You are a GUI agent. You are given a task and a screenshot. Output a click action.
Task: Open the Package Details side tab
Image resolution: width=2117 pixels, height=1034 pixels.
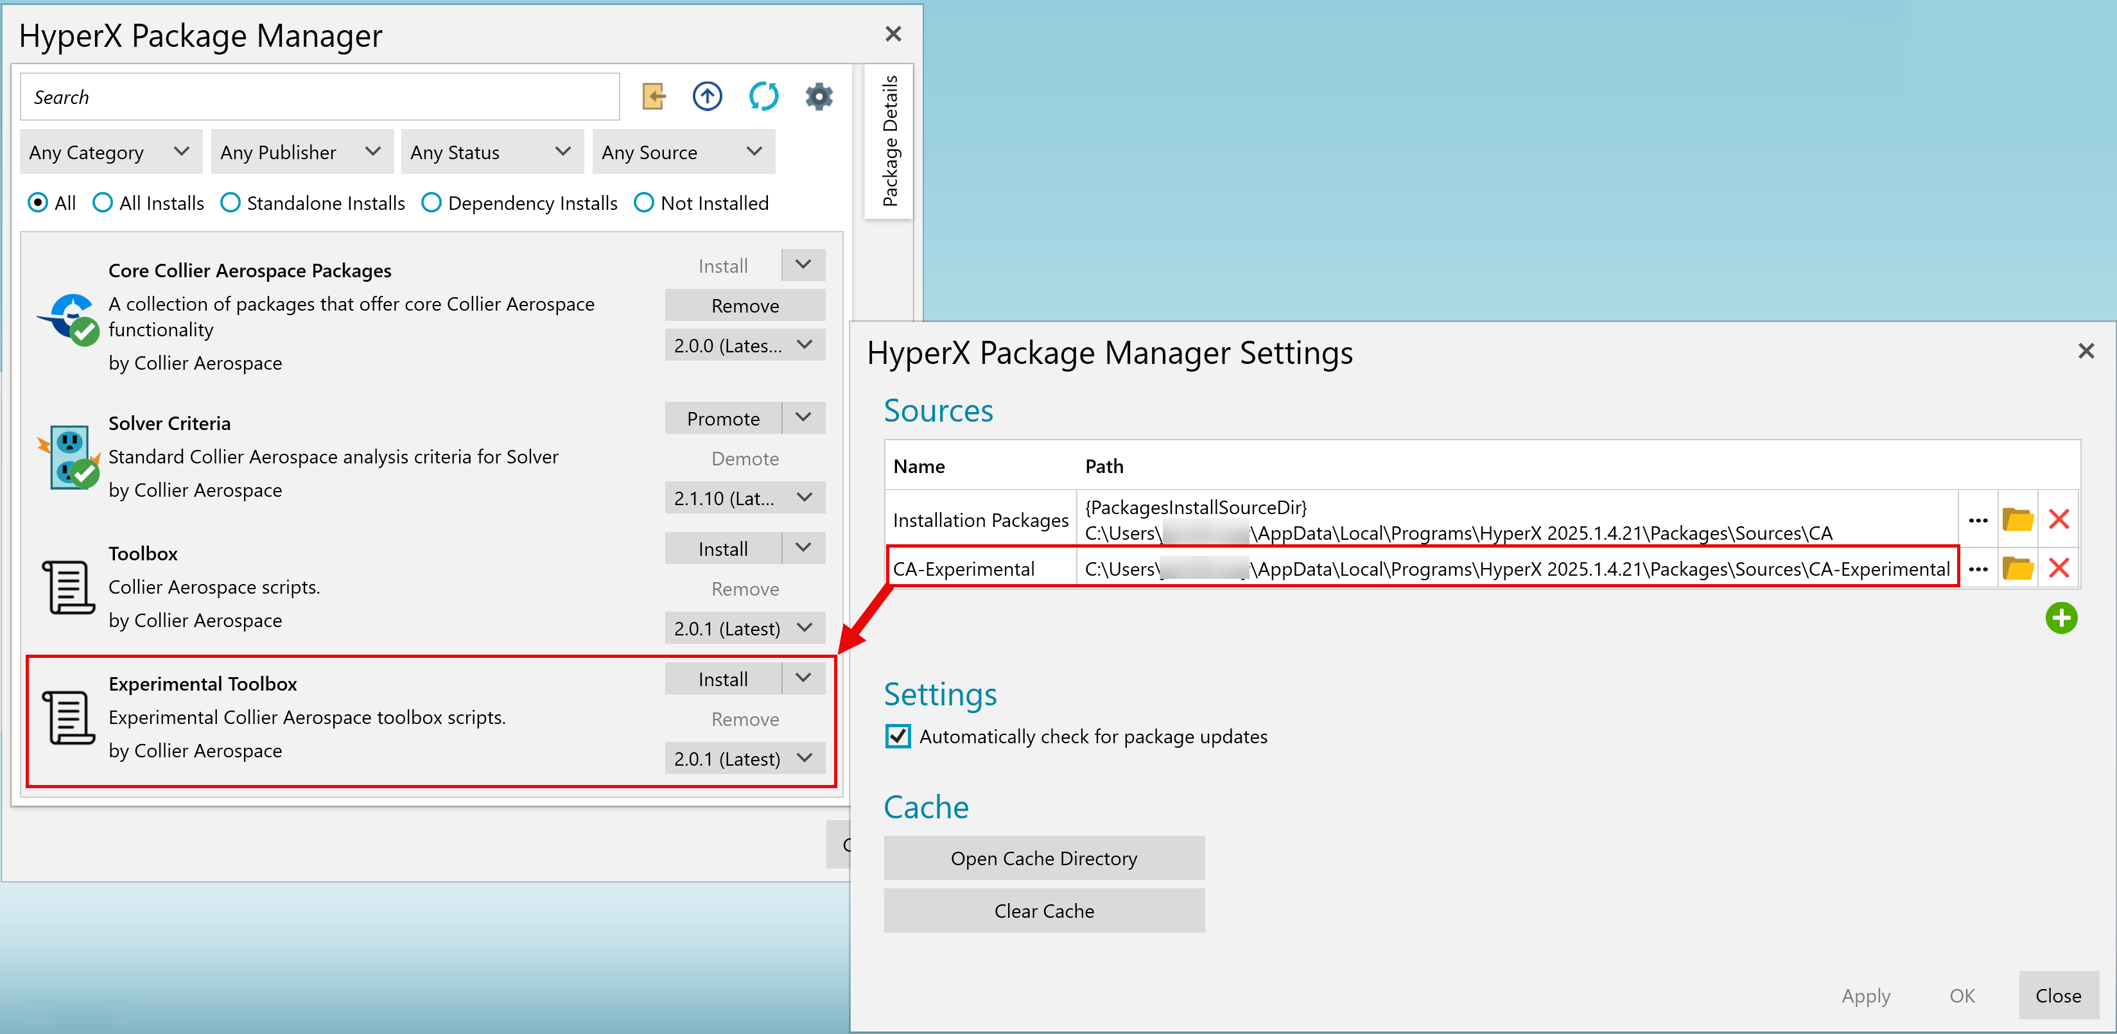[x=889, y=141]
